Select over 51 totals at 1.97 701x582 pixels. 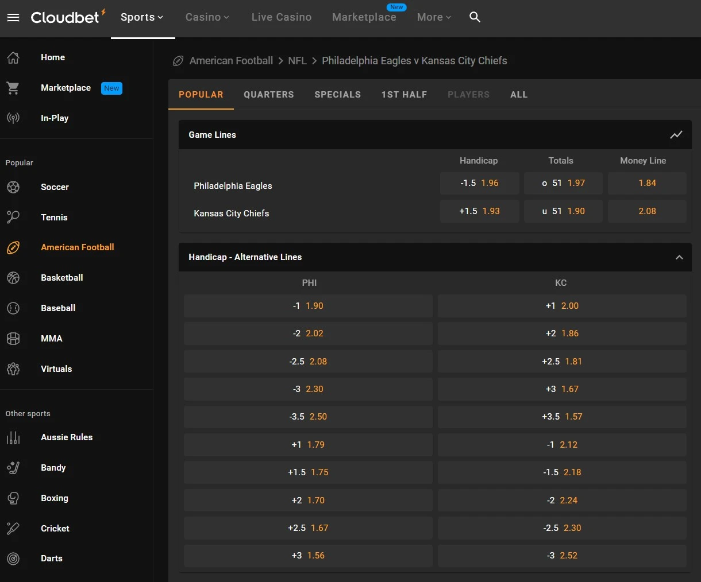click(563, 183)
